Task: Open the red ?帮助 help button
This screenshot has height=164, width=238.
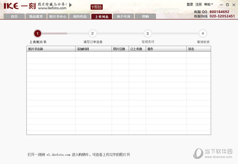Action: pyautogui.click(x=96, y=7)
